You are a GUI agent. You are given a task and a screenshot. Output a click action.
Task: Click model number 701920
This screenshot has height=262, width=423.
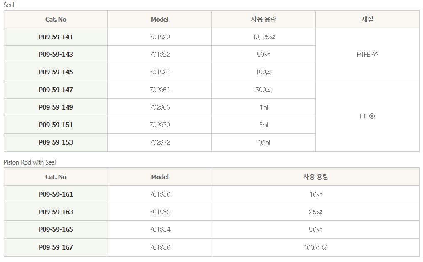pyautogui.click(x=160, y=37)
